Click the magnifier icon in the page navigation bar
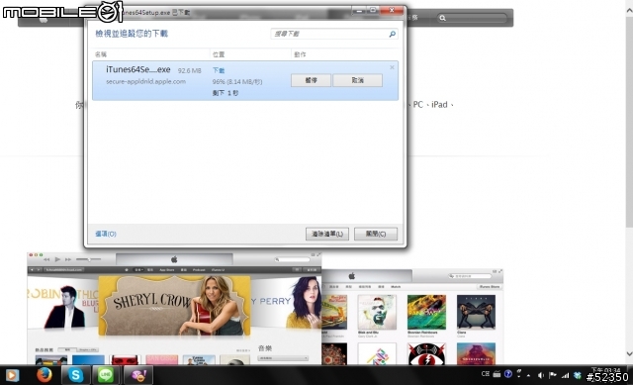The width and height of the screenshot is (633, 385). click(x=442, y=18)
